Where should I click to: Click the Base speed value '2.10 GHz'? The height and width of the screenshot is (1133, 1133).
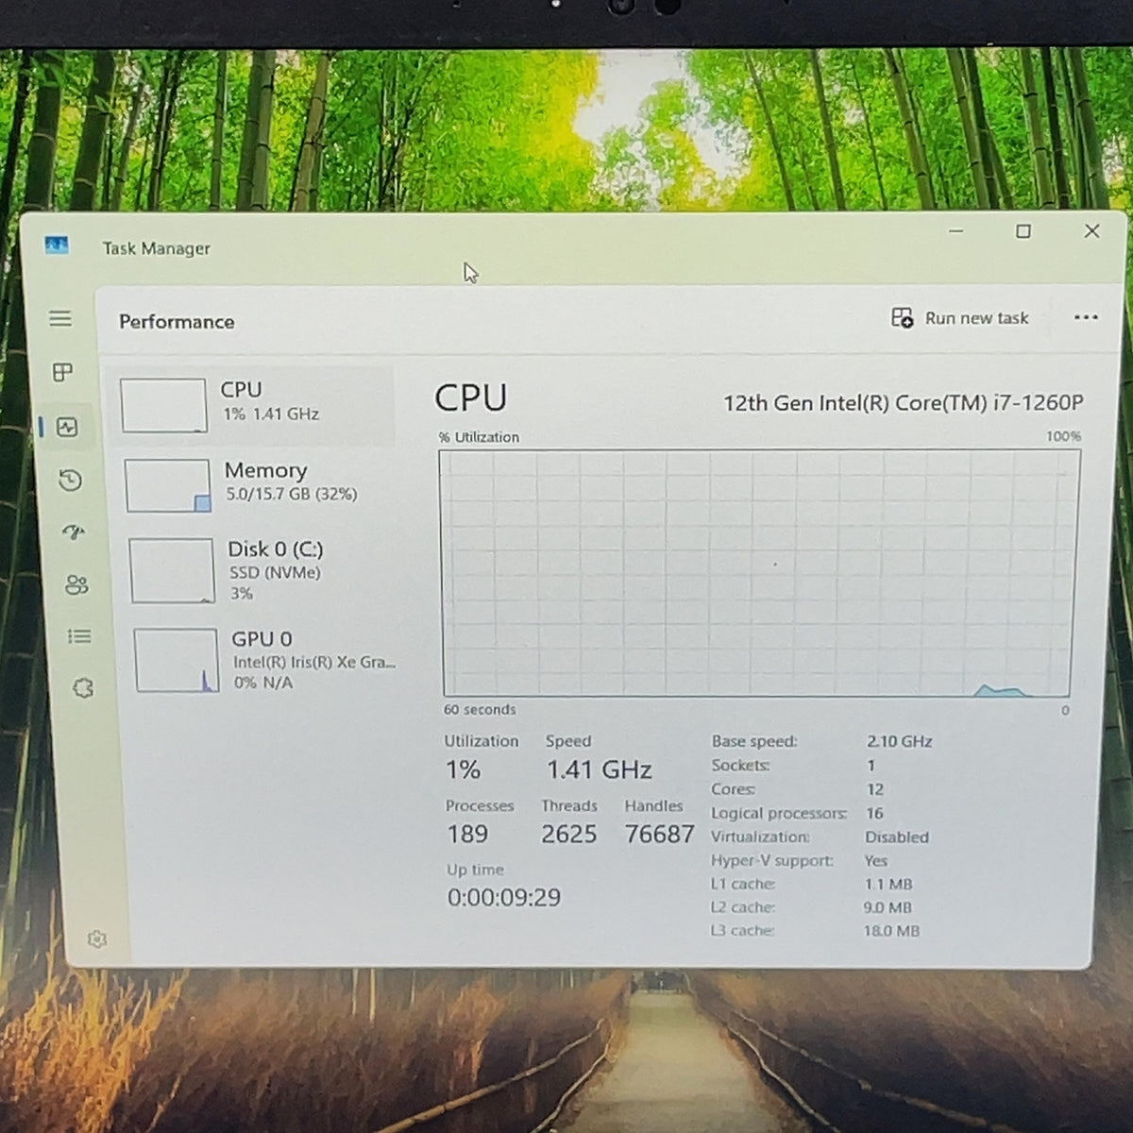pos(899,741)
